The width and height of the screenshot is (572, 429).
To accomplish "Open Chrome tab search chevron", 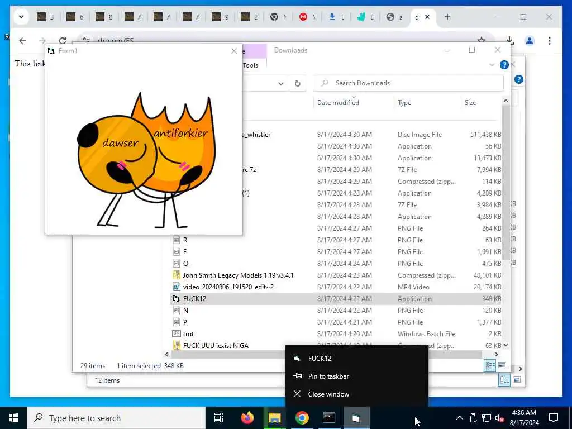I will (21, 17).
